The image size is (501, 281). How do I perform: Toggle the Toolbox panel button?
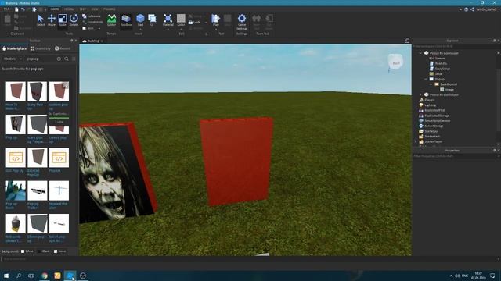click(x=126, y=20)
